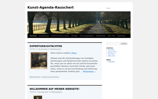Open the framed painting thumbnail

click(x=39, y=61)
